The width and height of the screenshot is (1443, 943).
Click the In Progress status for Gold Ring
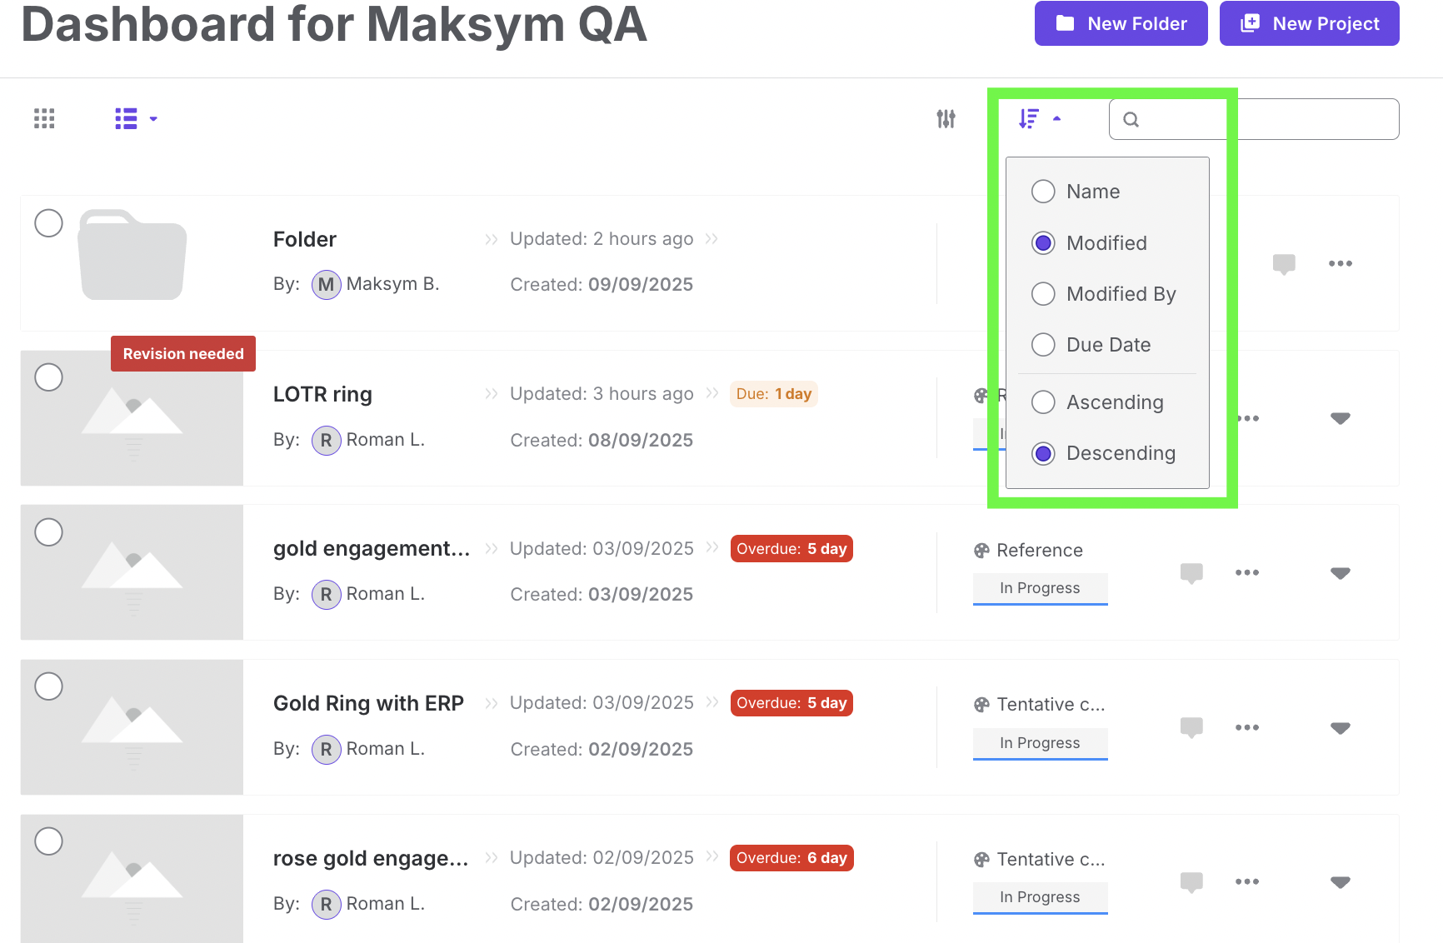coord(1040,743)
